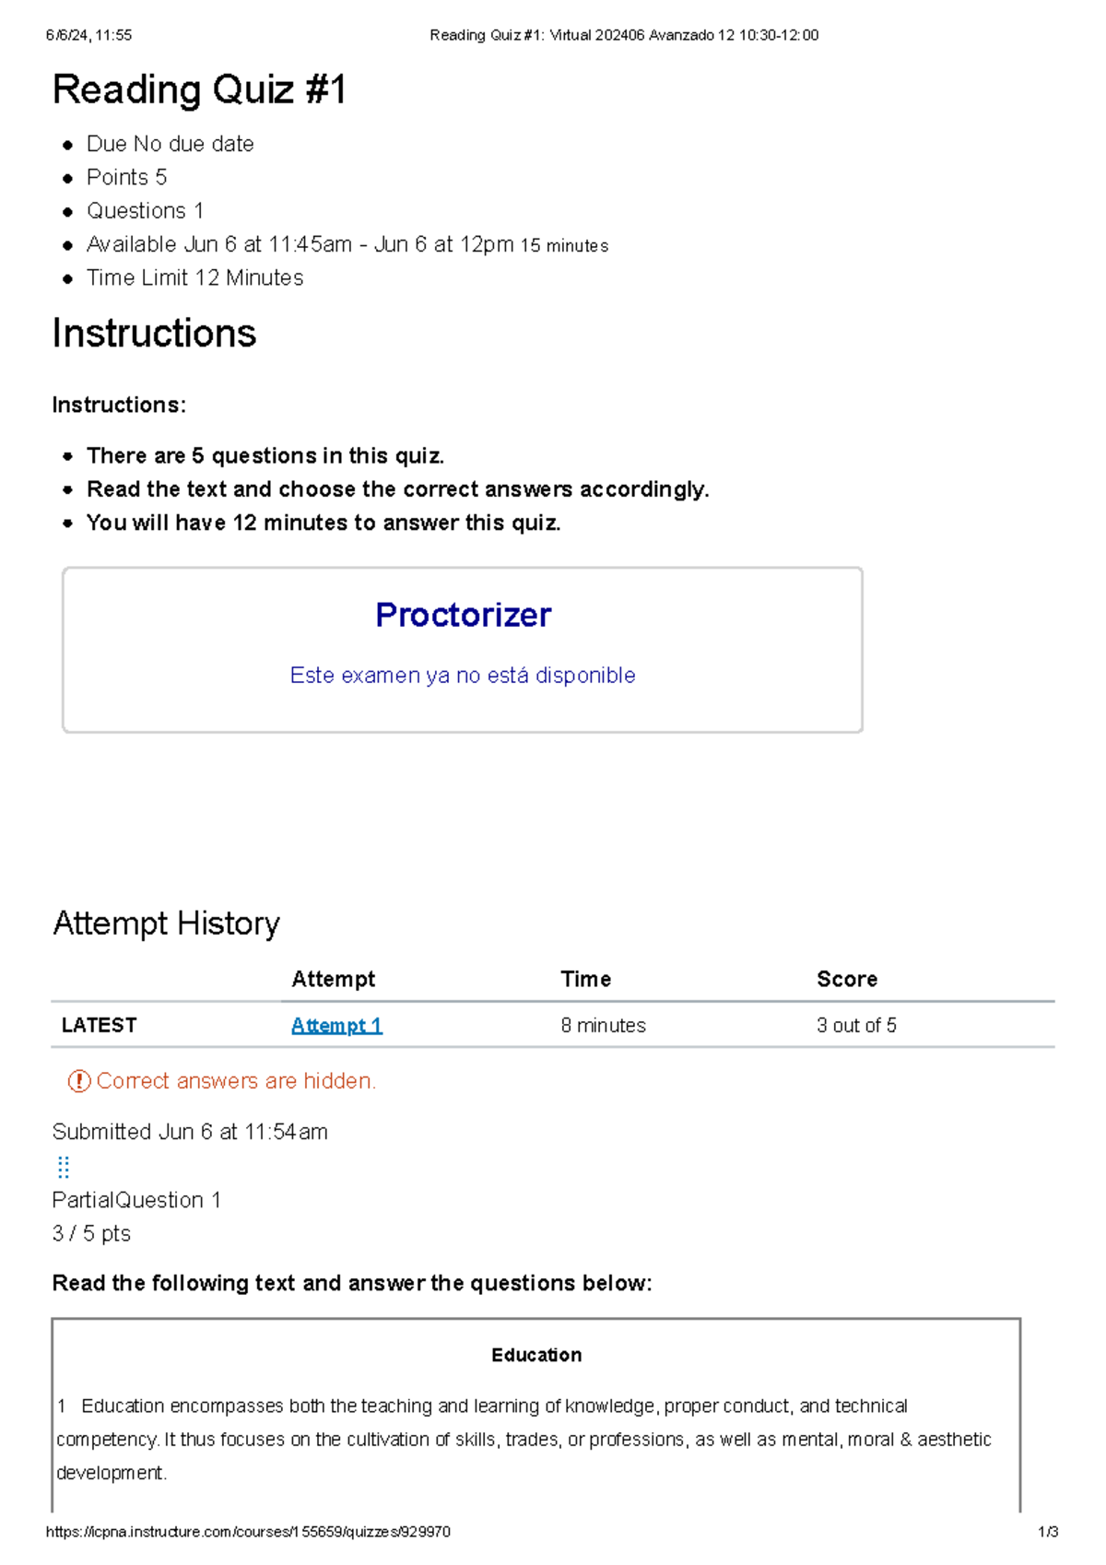Click the Attempt History heading

click(x=166, y=923)
